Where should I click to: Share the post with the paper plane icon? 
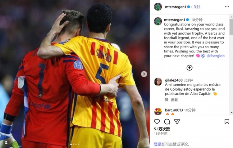(177, 122)
